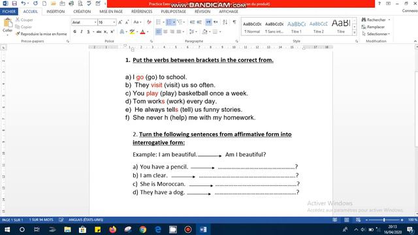Open print preview from quick access toolbar
418x235 pixels.
click(80, 3)
